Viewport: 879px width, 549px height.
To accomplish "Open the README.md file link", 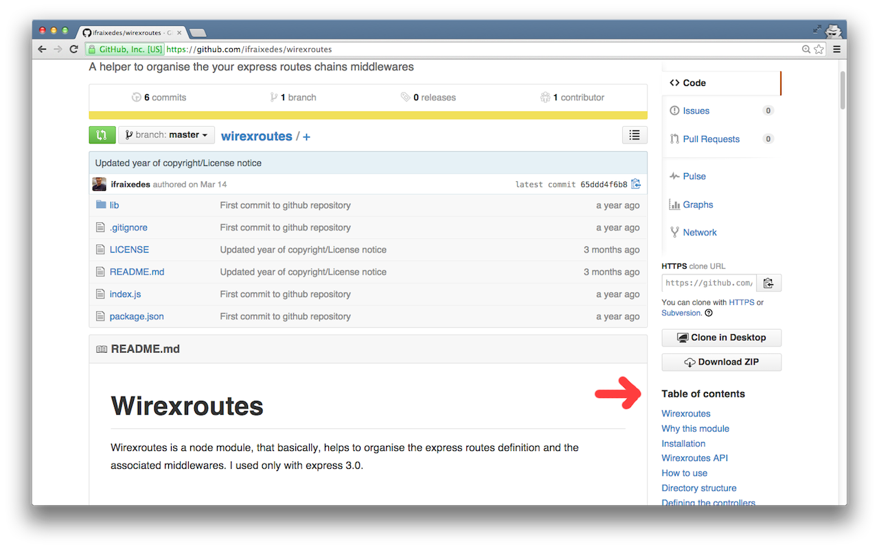I will tap(137, 272).
